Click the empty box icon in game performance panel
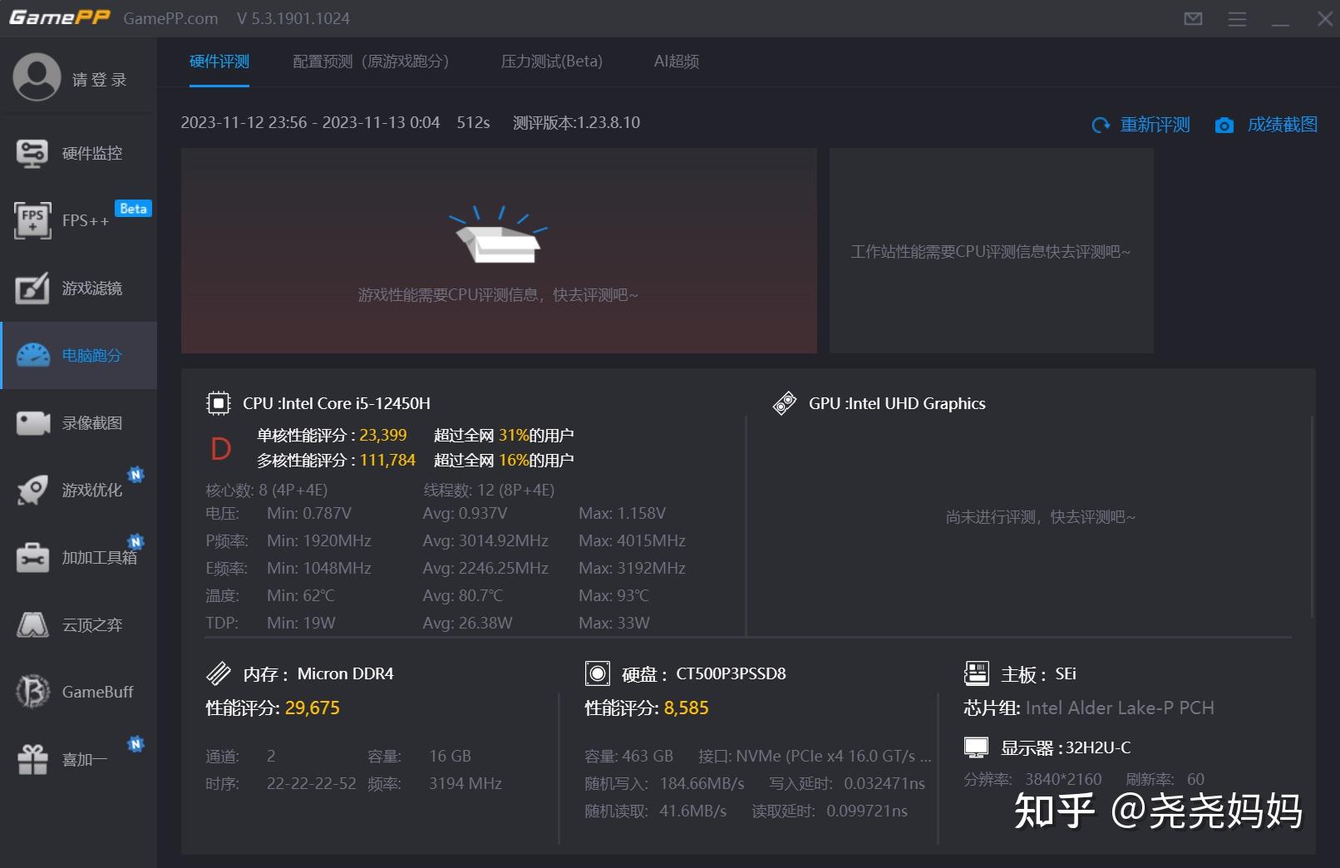 pyautogui.click(x=498, y=234)
